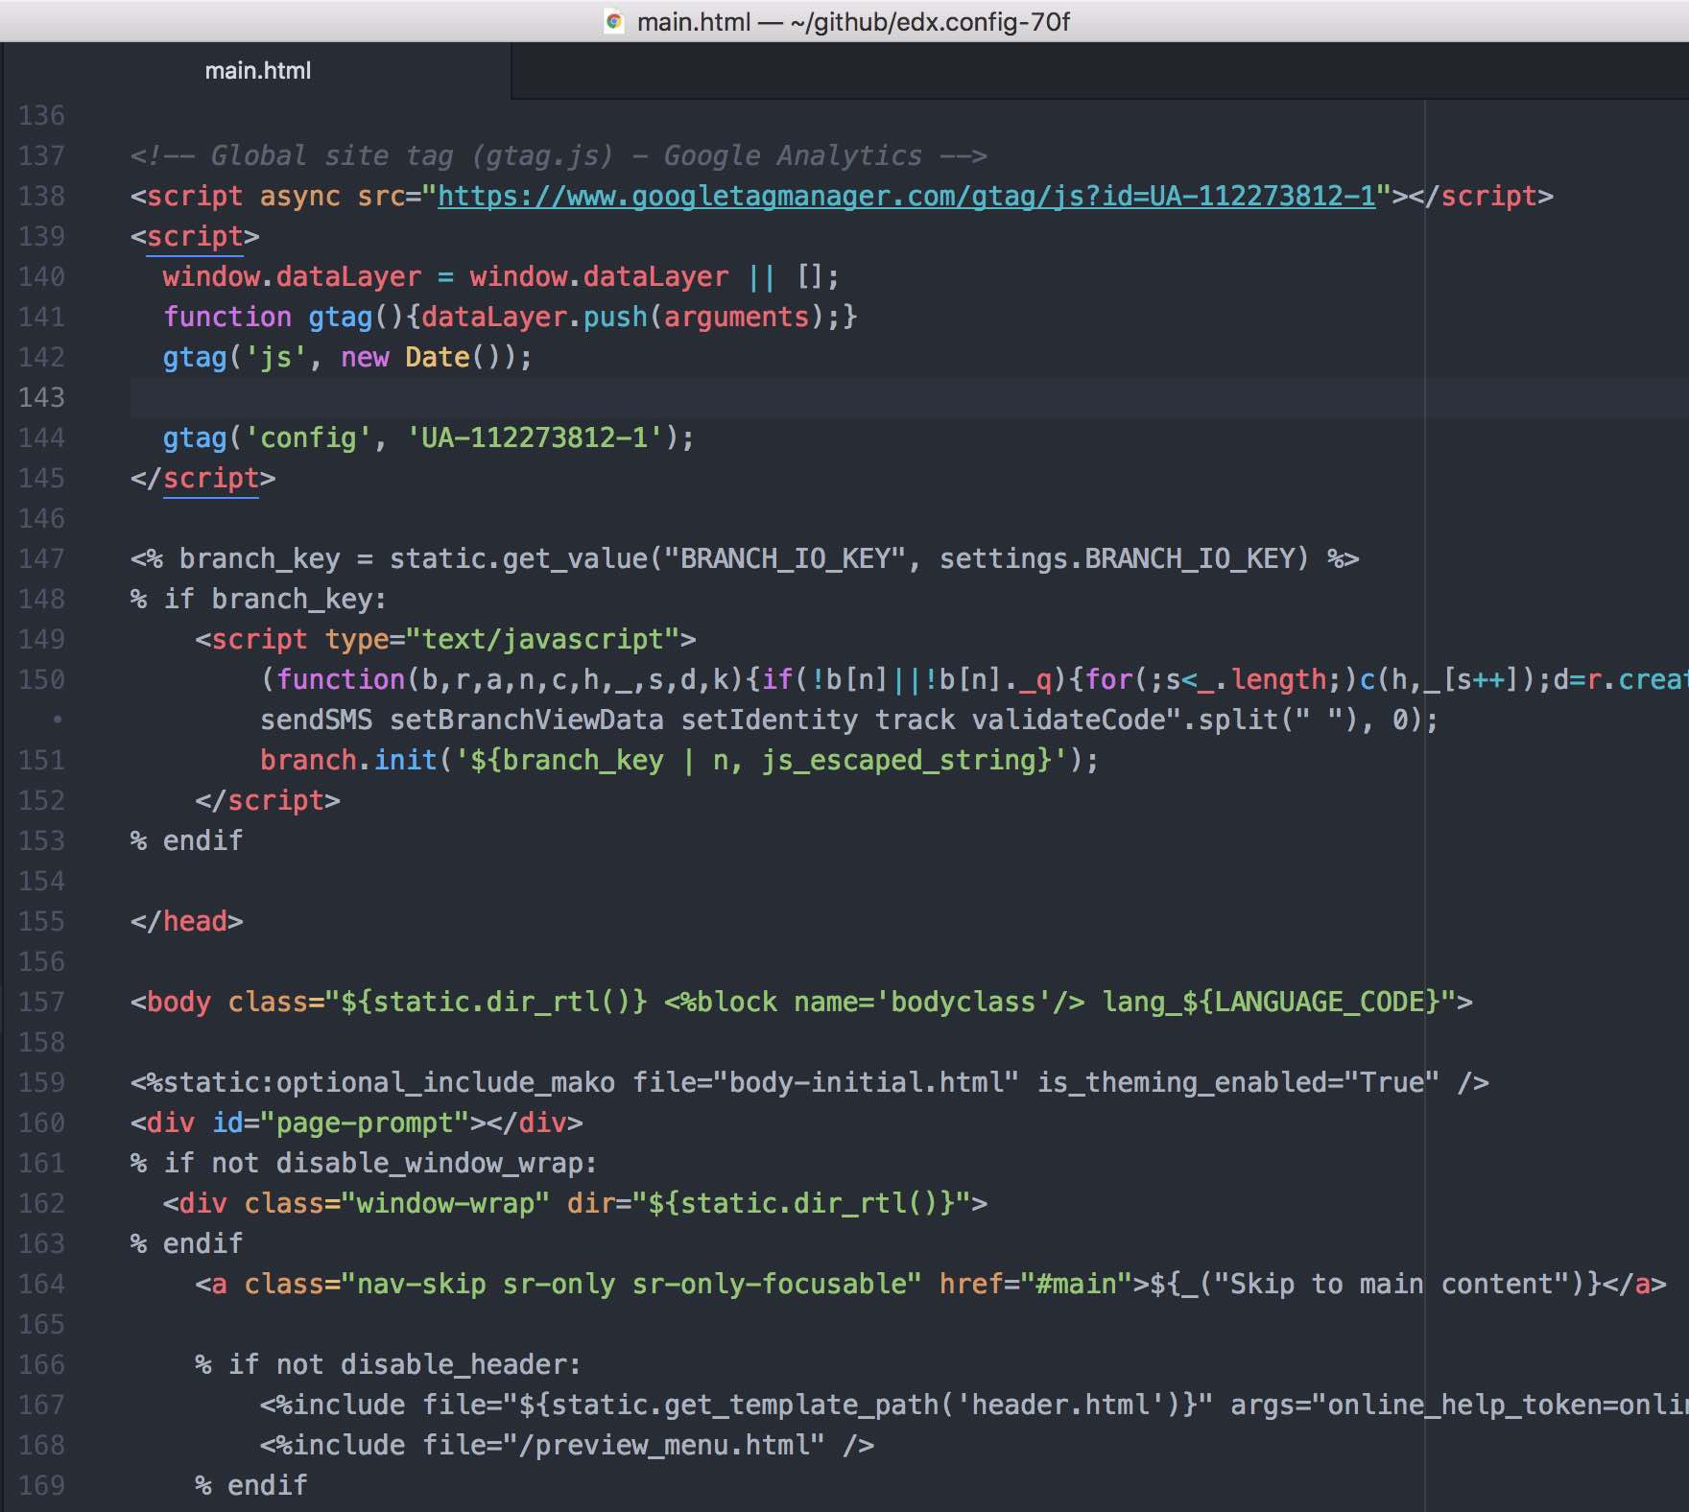Click the soft-wrap dot marker in the gutter

(58, 719)
